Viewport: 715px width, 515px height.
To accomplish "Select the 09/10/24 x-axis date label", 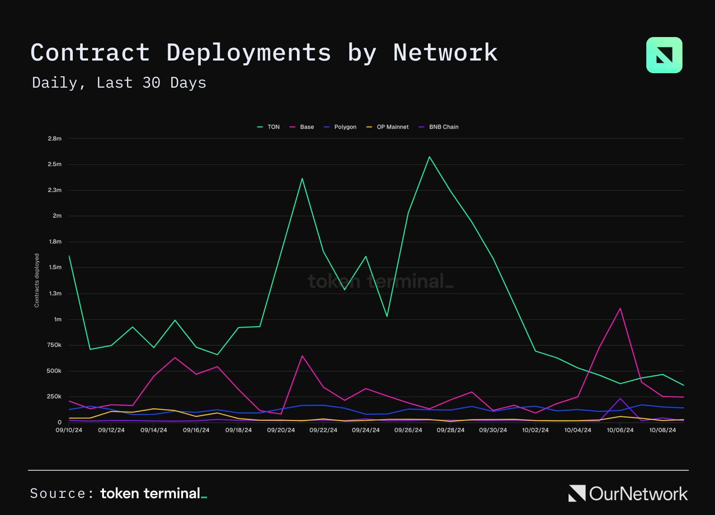I will tap(69, 430).
